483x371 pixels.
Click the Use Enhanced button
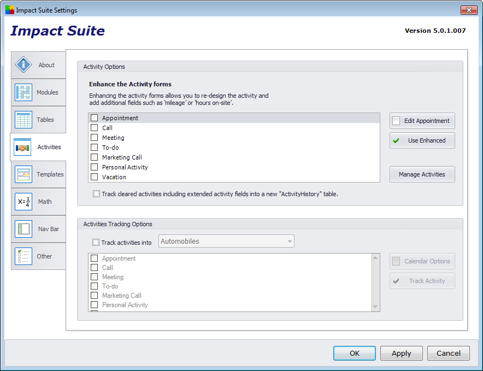click(x=422, y=140)
